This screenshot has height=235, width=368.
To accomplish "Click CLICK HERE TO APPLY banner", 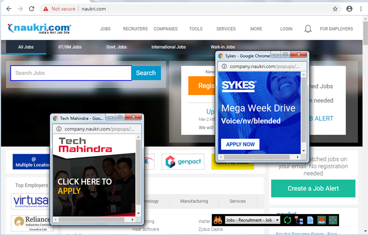I will click(85, 186).
